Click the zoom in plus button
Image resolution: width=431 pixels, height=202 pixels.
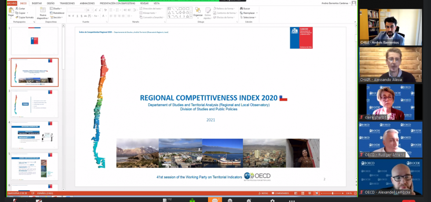click(x=343, y=193)
